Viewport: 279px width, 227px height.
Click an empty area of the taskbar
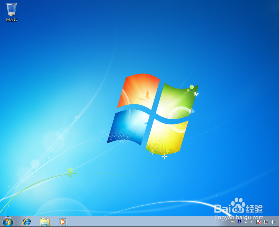point(134,222)
